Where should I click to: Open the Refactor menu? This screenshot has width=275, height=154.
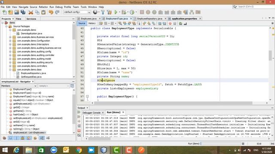pyautogui.click(x=43, y=7)
